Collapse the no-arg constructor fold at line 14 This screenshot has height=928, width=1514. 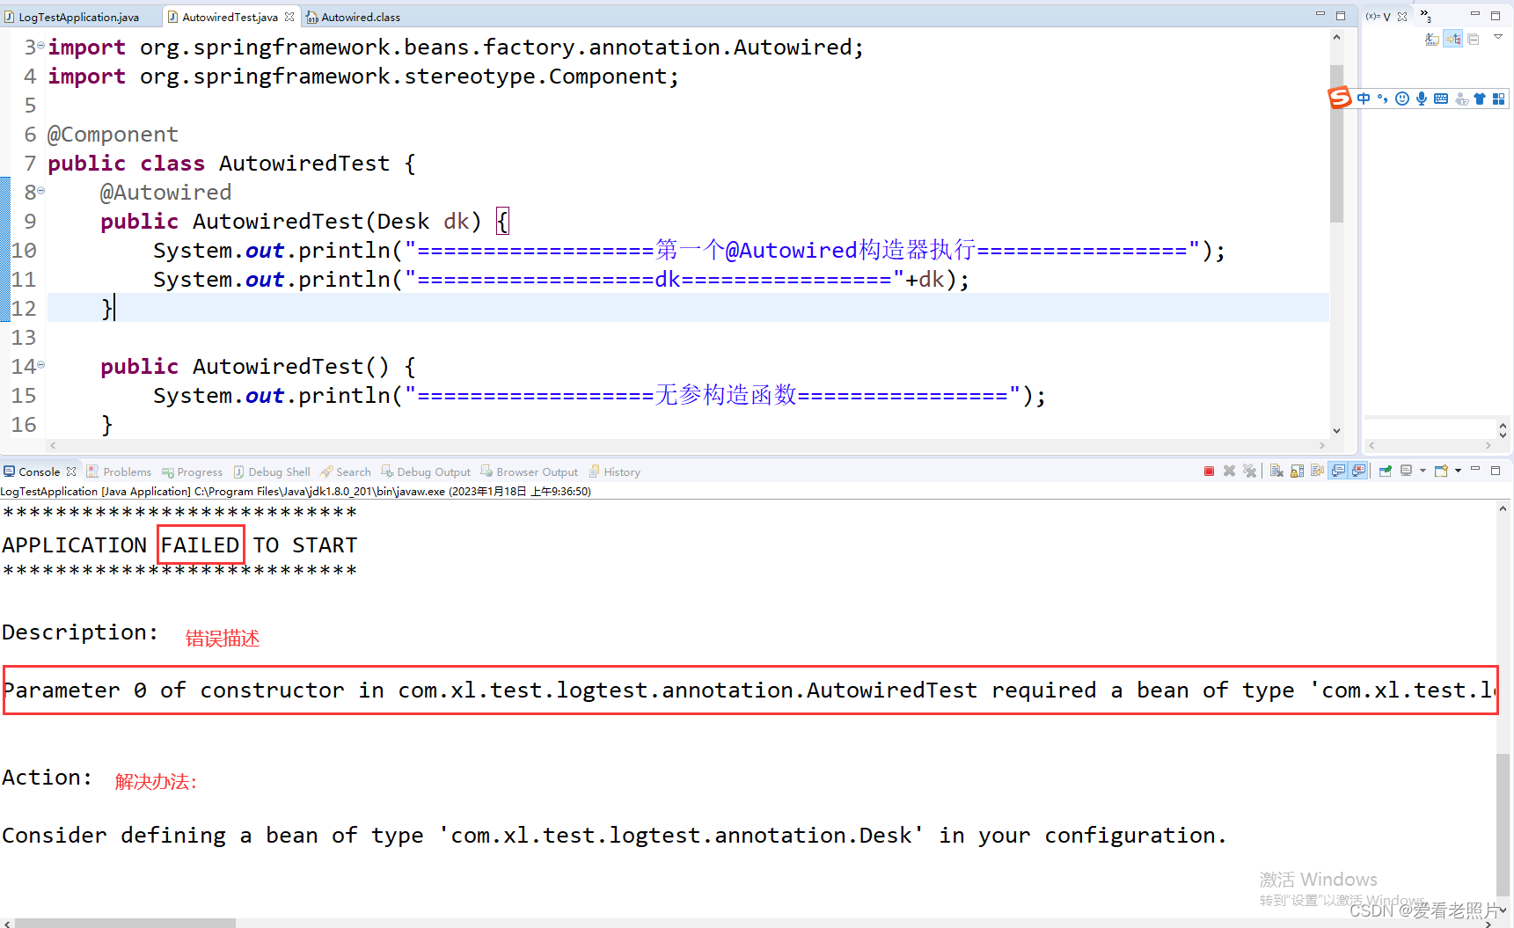coord(41,364)
